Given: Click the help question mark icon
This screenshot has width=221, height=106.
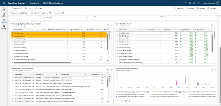Looking at the screenshot, I should tap(186, 3).
